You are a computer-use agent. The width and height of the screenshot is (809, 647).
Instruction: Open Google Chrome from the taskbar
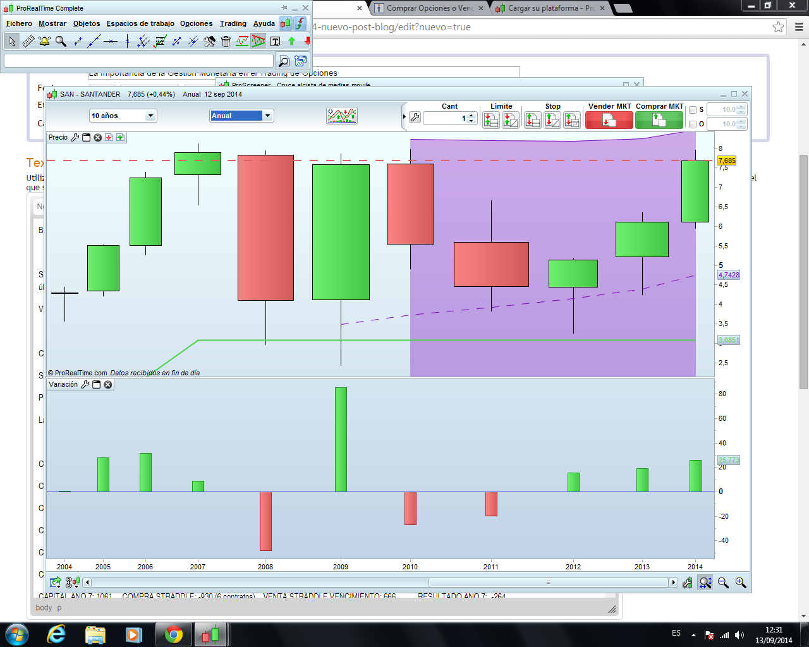click(x=174, y=634)
